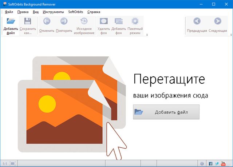Screen dimensions: 233x167
Task: Click the Сохранить как floppy disk icon
Action: pyautogui.click(x=28, y=22)
